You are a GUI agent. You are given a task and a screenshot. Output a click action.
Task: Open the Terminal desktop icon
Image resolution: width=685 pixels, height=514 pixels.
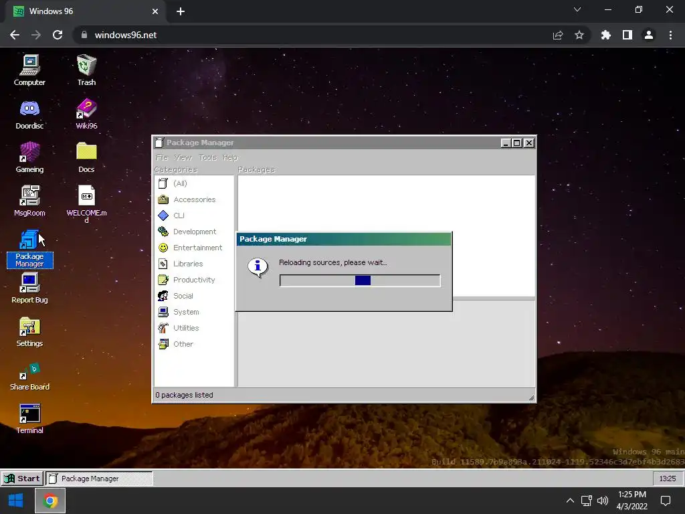tap(29, 419)
